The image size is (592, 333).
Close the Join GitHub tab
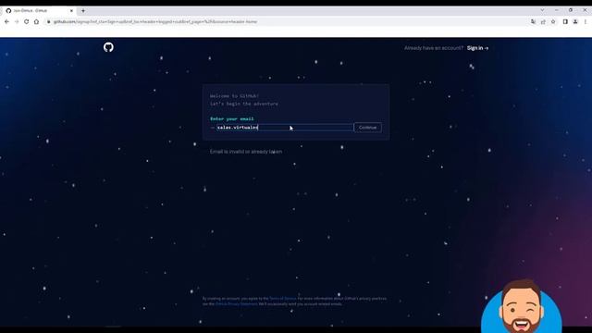pos(71,10)
